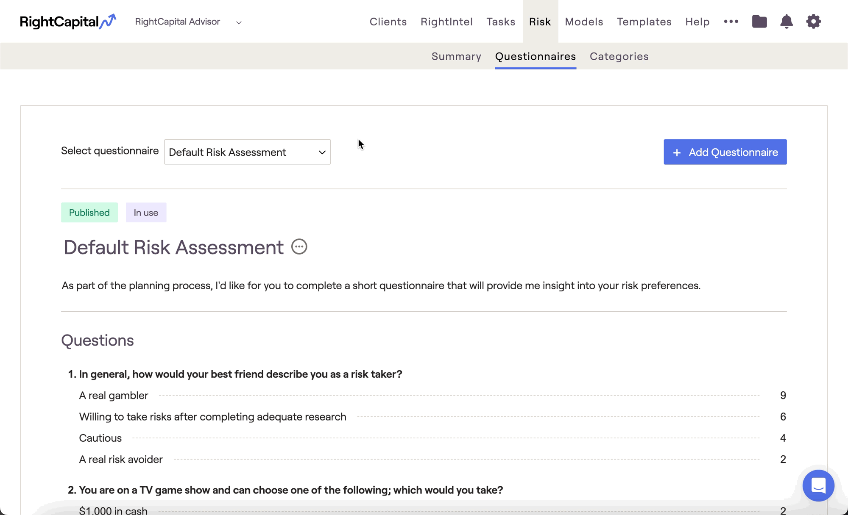
Task: Click the Add Questionnaire button
Action: [x=725, y=152]
